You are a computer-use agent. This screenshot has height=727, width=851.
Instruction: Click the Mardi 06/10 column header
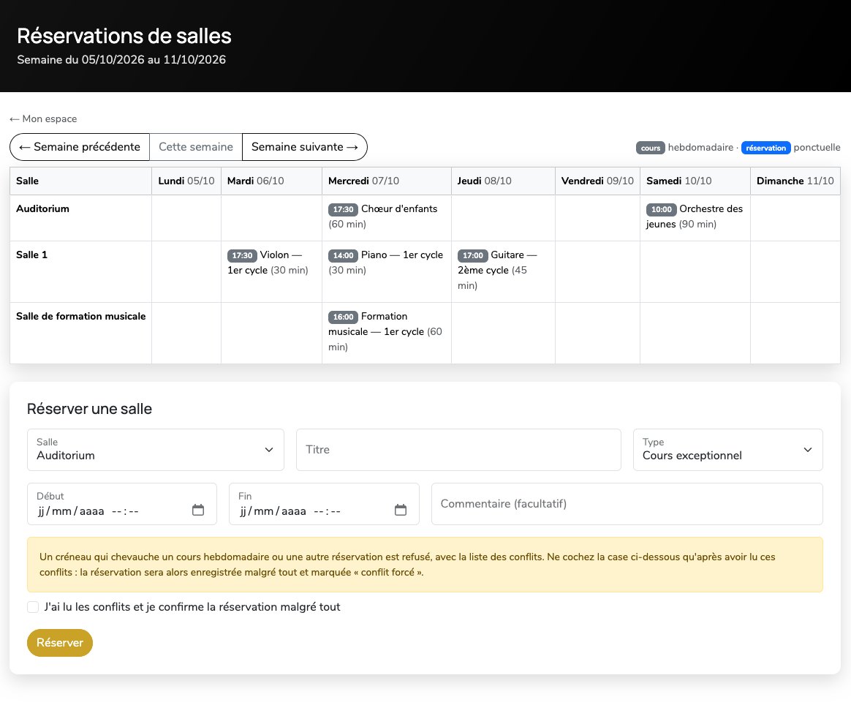tap(271, 181)
